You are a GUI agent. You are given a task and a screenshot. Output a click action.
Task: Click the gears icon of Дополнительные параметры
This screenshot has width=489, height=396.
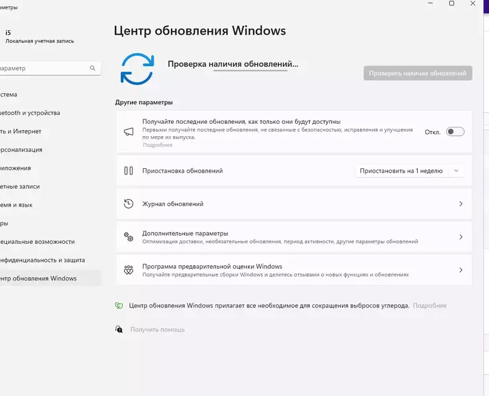128,237
